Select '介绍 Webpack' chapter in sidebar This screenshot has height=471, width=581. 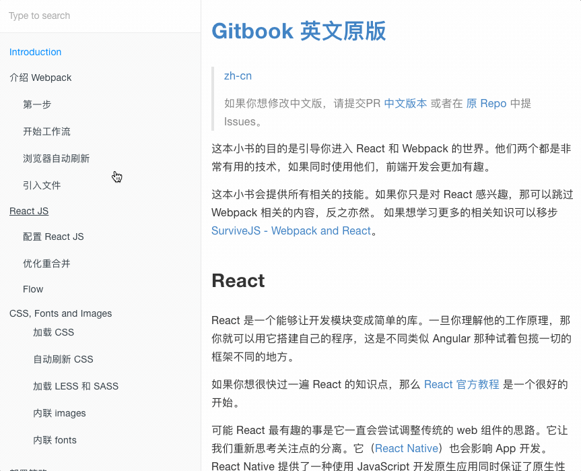click(40, 77)
